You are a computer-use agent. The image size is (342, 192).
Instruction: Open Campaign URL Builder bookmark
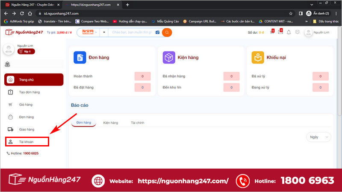[x=200, y=21]
